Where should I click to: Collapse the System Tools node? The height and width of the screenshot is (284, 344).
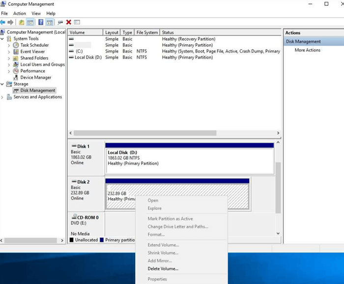[3, 39]
